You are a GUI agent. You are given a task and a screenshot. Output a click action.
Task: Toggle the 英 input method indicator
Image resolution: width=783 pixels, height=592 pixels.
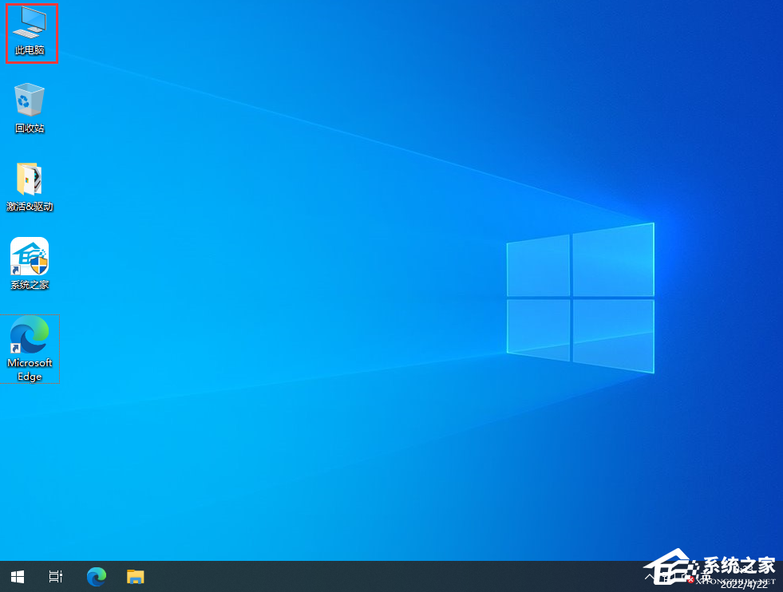point(706,576)
